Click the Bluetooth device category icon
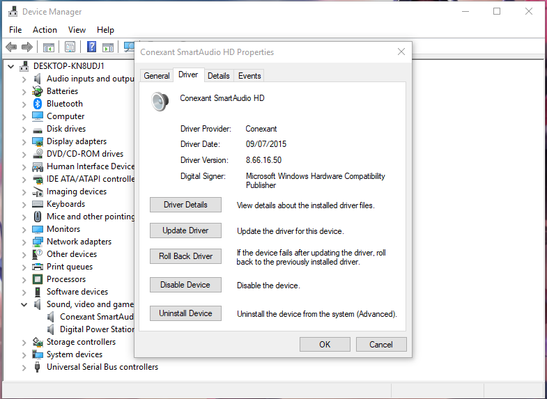547x399 pixels. [x=38, y=104]
